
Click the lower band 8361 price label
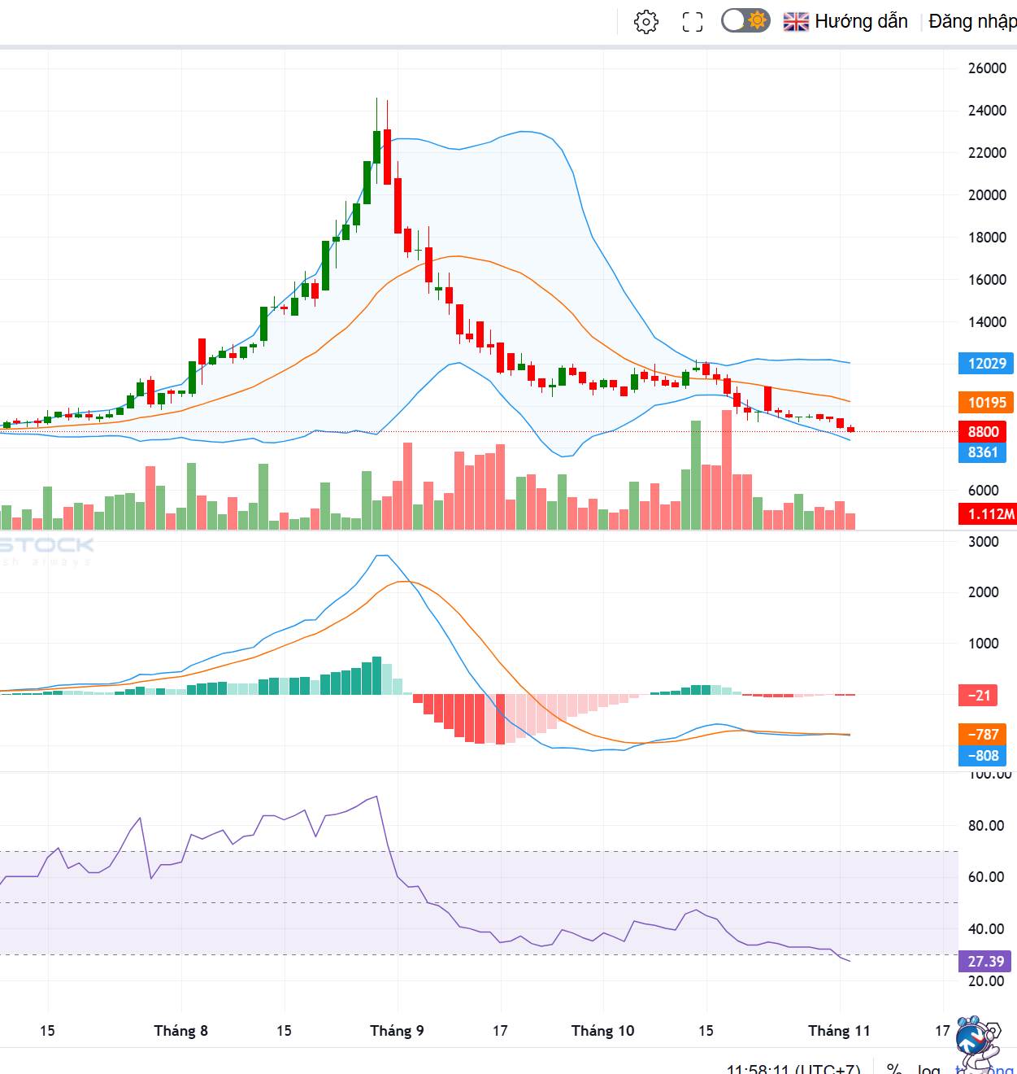pos(983,452)
